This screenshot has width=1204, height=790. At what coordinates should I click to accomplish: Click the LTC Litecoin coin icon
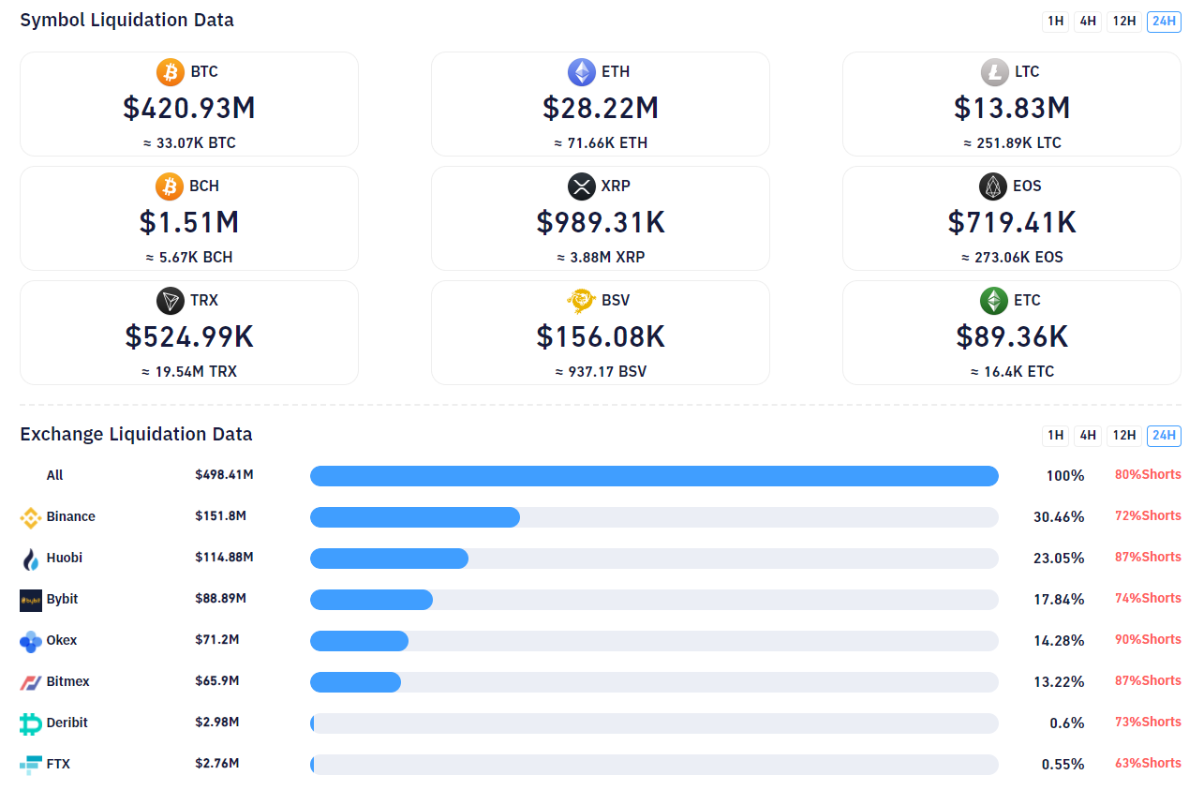(994, 72)
